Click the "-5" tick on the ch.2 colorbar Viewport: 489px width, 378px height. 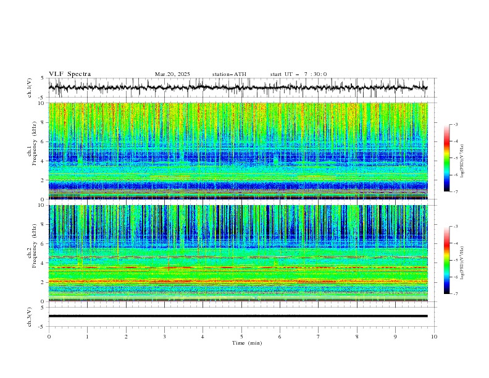coord(455,260)
